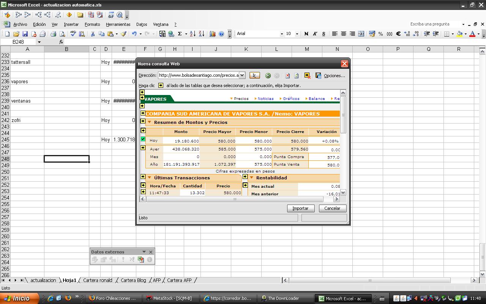Create a new blank workbook
486x304 pixels.
coord(7,34)
